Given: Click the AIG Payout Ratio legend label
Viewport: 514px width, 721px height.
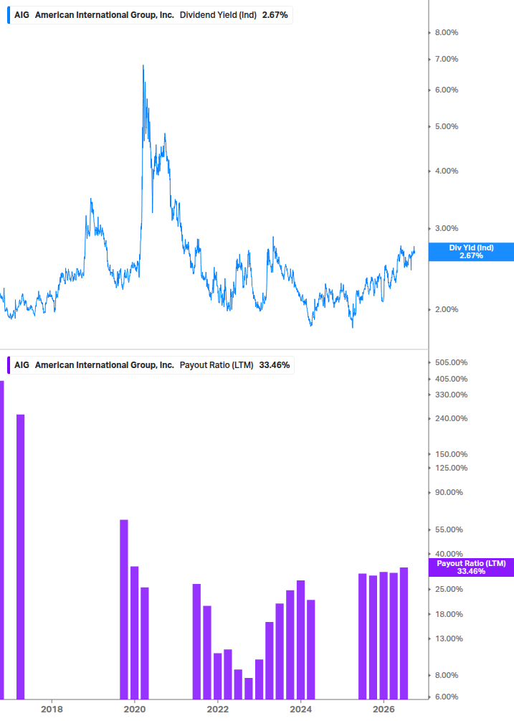Looking at the screenshot, I should [151, 365].
